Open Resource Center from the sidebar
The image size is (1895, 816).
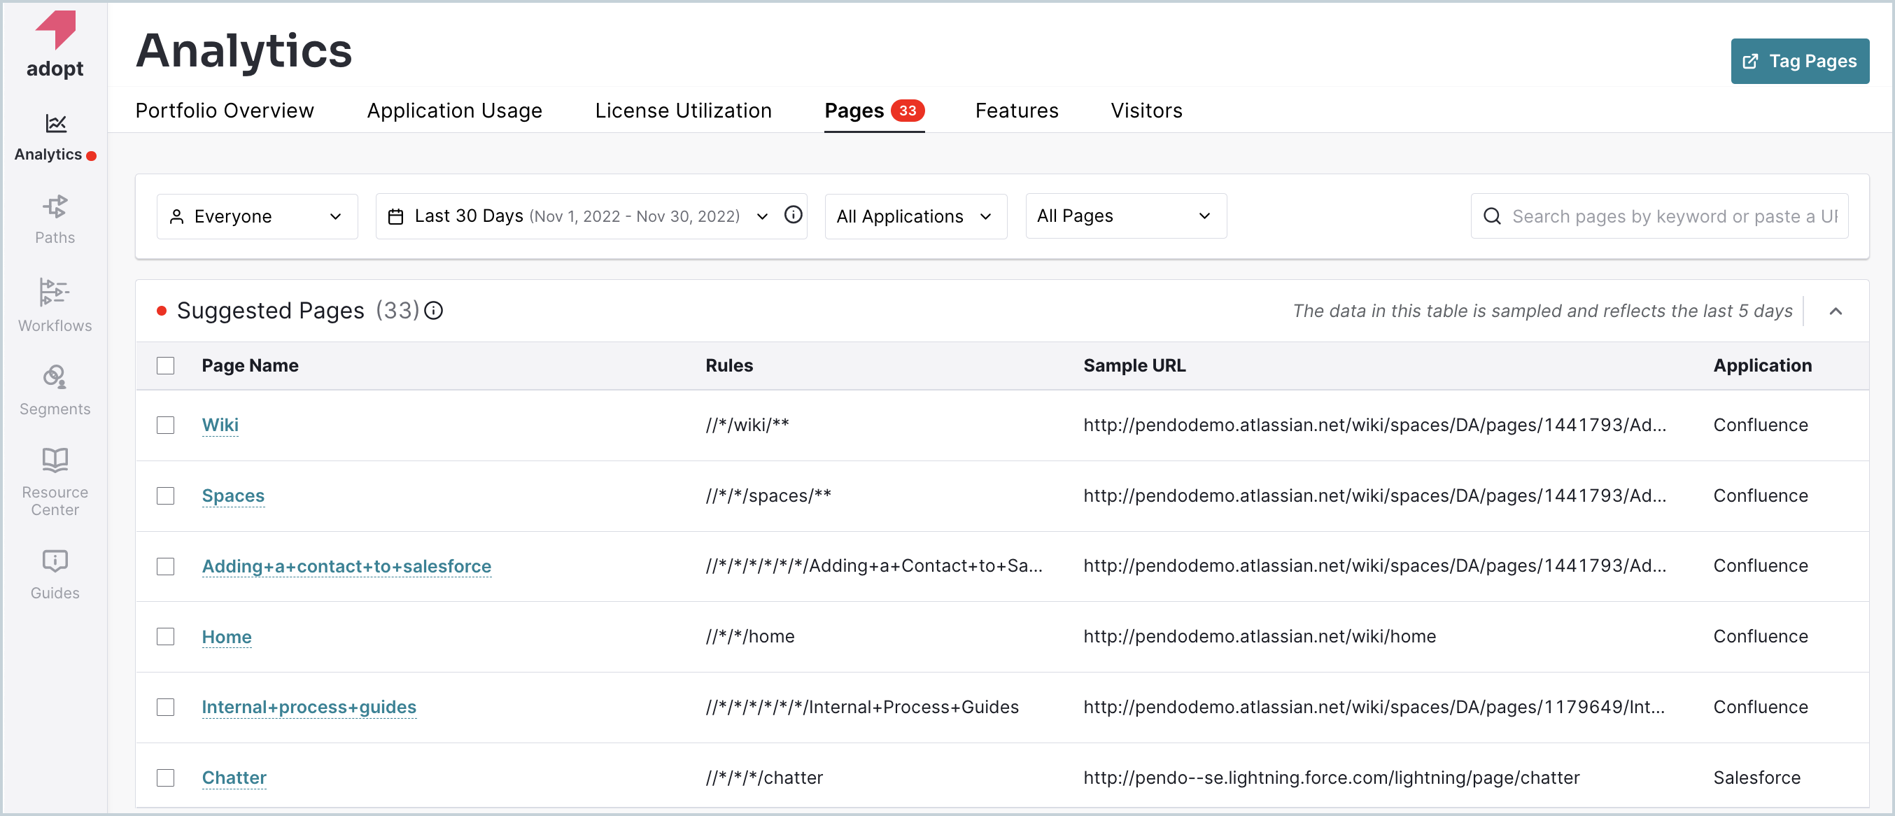pyautogui.click(x=55, y=481)
